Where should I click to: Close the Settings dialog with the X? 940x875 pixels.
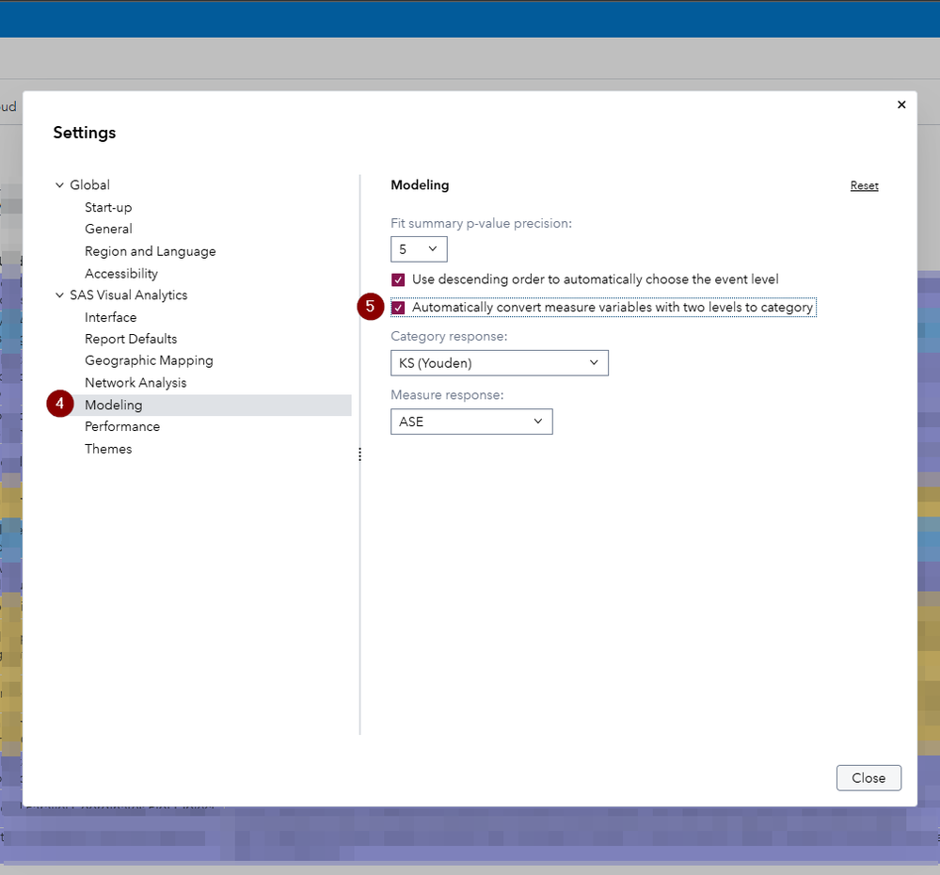[x=901, y=104]
